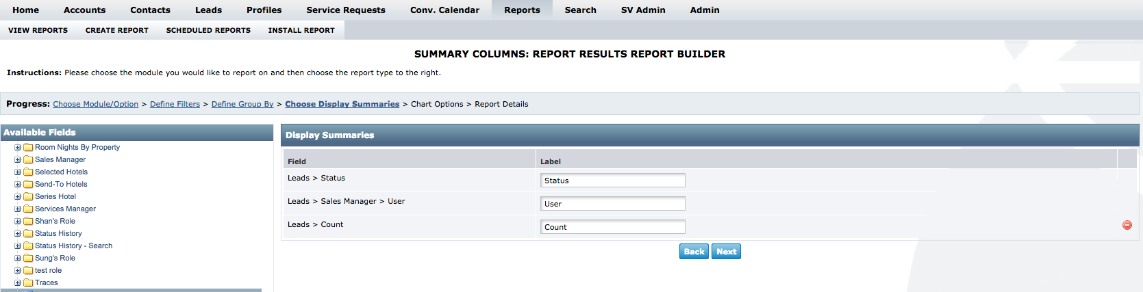Click the Choose Display Summaries link

pos(342,104)
